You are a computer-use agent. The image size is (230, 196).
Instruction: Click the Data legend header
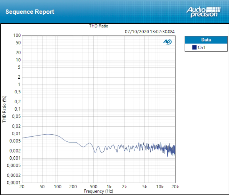(x=206, y=40)
